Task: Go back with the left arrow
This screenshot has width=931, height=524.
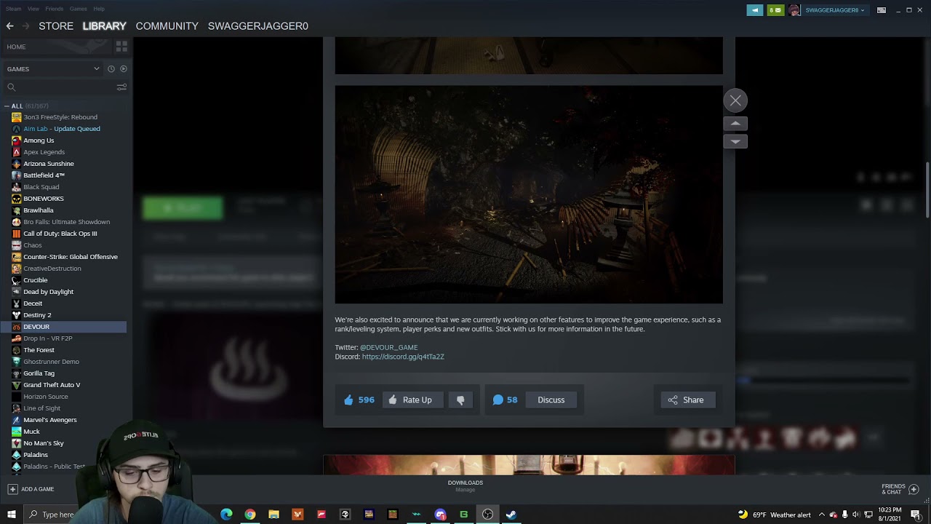Action: click(9, 26)
